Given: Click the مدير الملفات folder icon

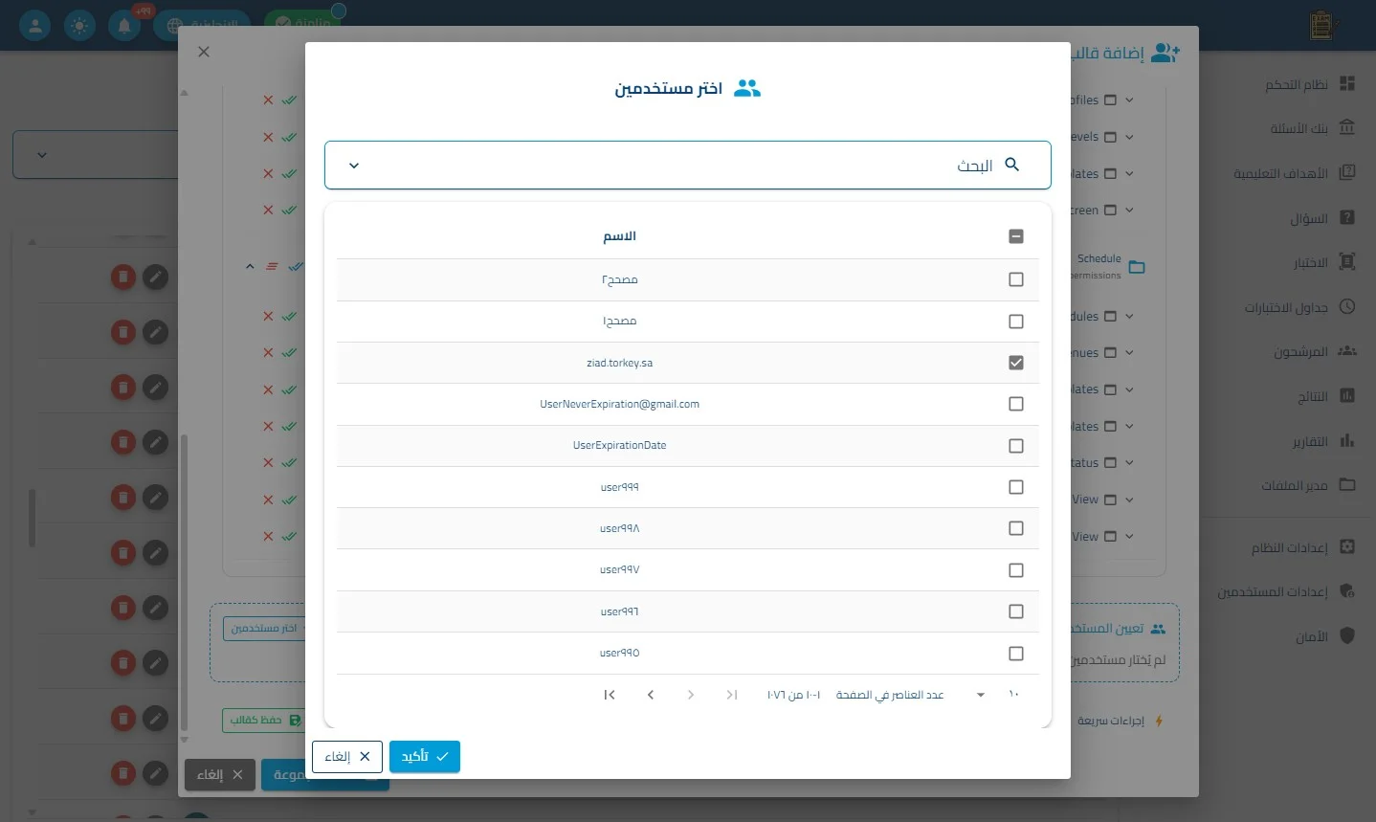Looking at the screenshot, I should [1347, 485].
